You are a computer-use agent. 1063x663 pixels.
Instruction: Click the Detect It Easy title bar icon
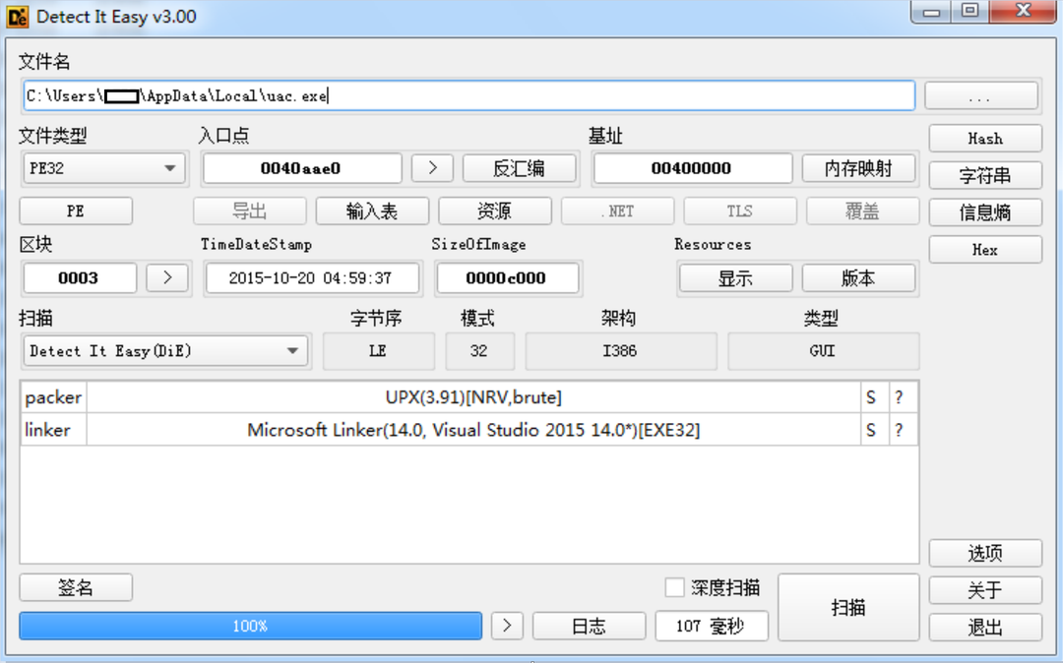[17, 17]
